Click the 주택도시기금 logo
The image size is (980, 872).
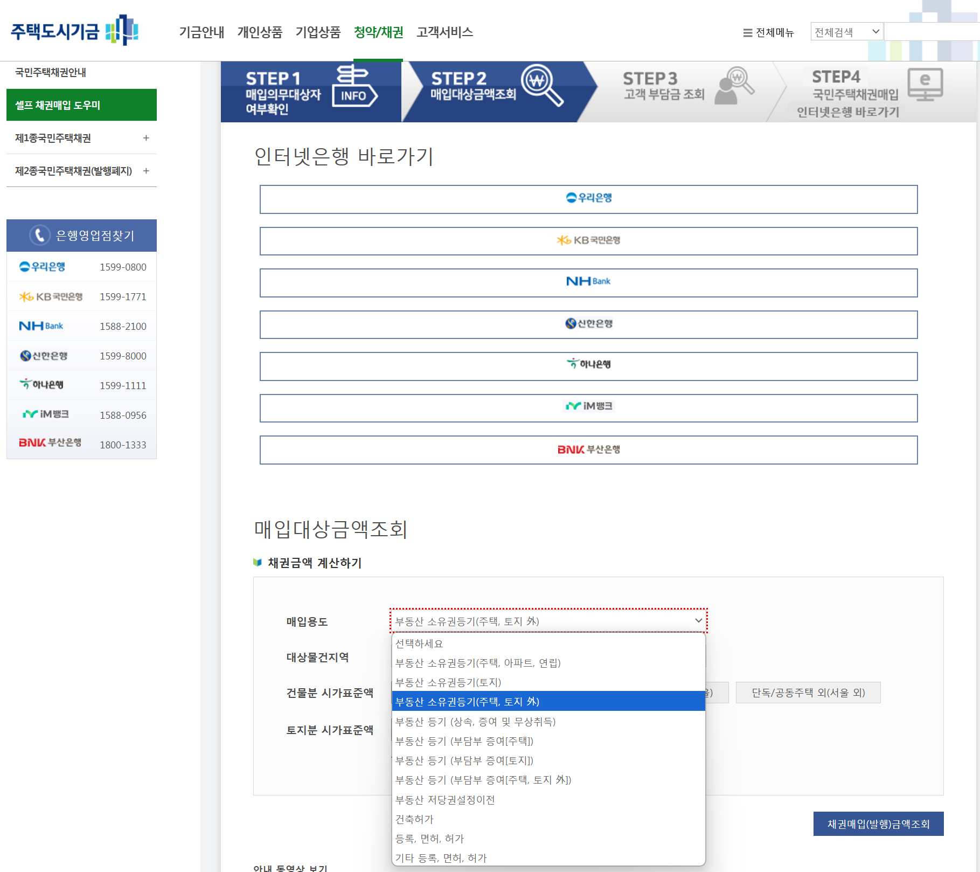[x=74, y=31]
